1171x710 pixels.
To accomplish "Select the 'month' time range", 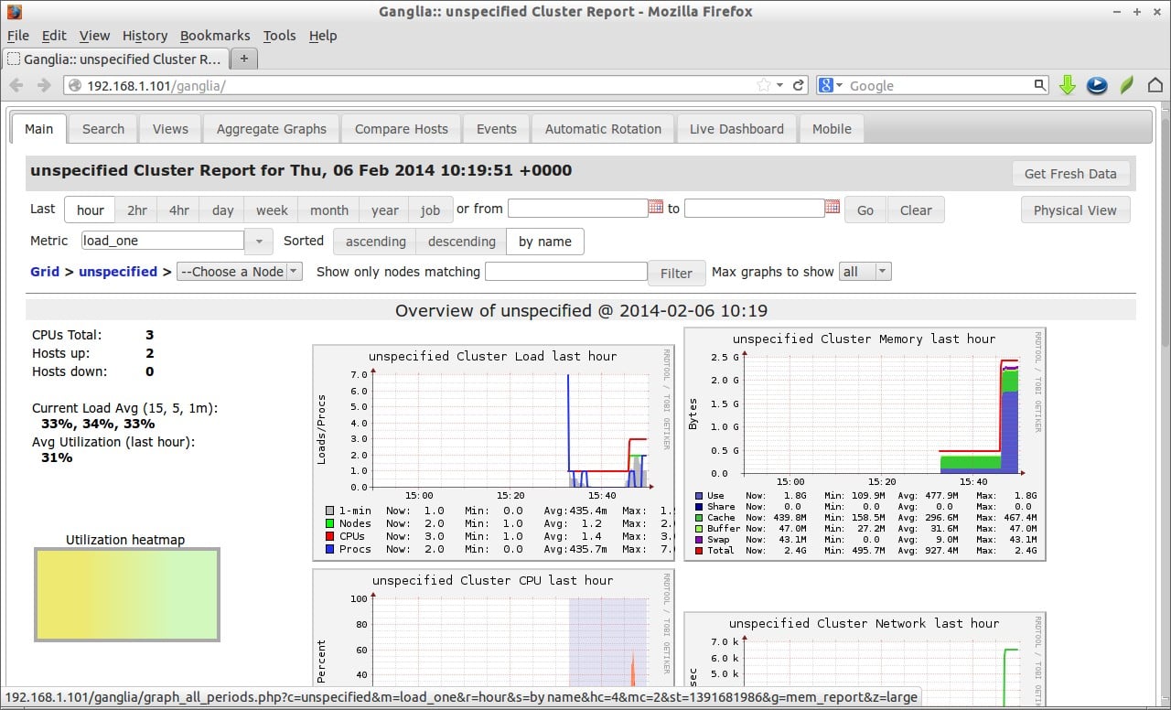I will pos(328,210).
